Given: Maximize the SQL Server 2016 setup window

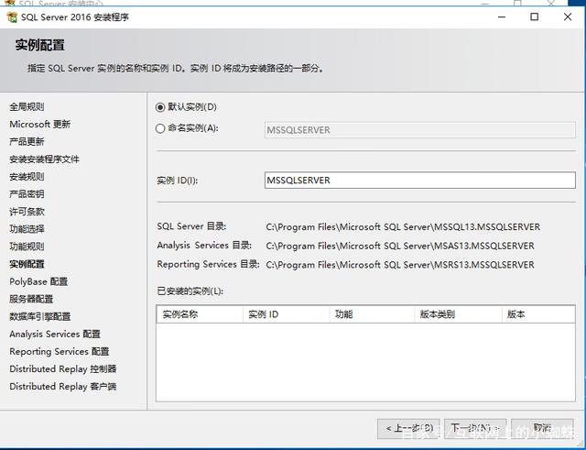Looking at the screenshot, I should click(x=535, y=16).
